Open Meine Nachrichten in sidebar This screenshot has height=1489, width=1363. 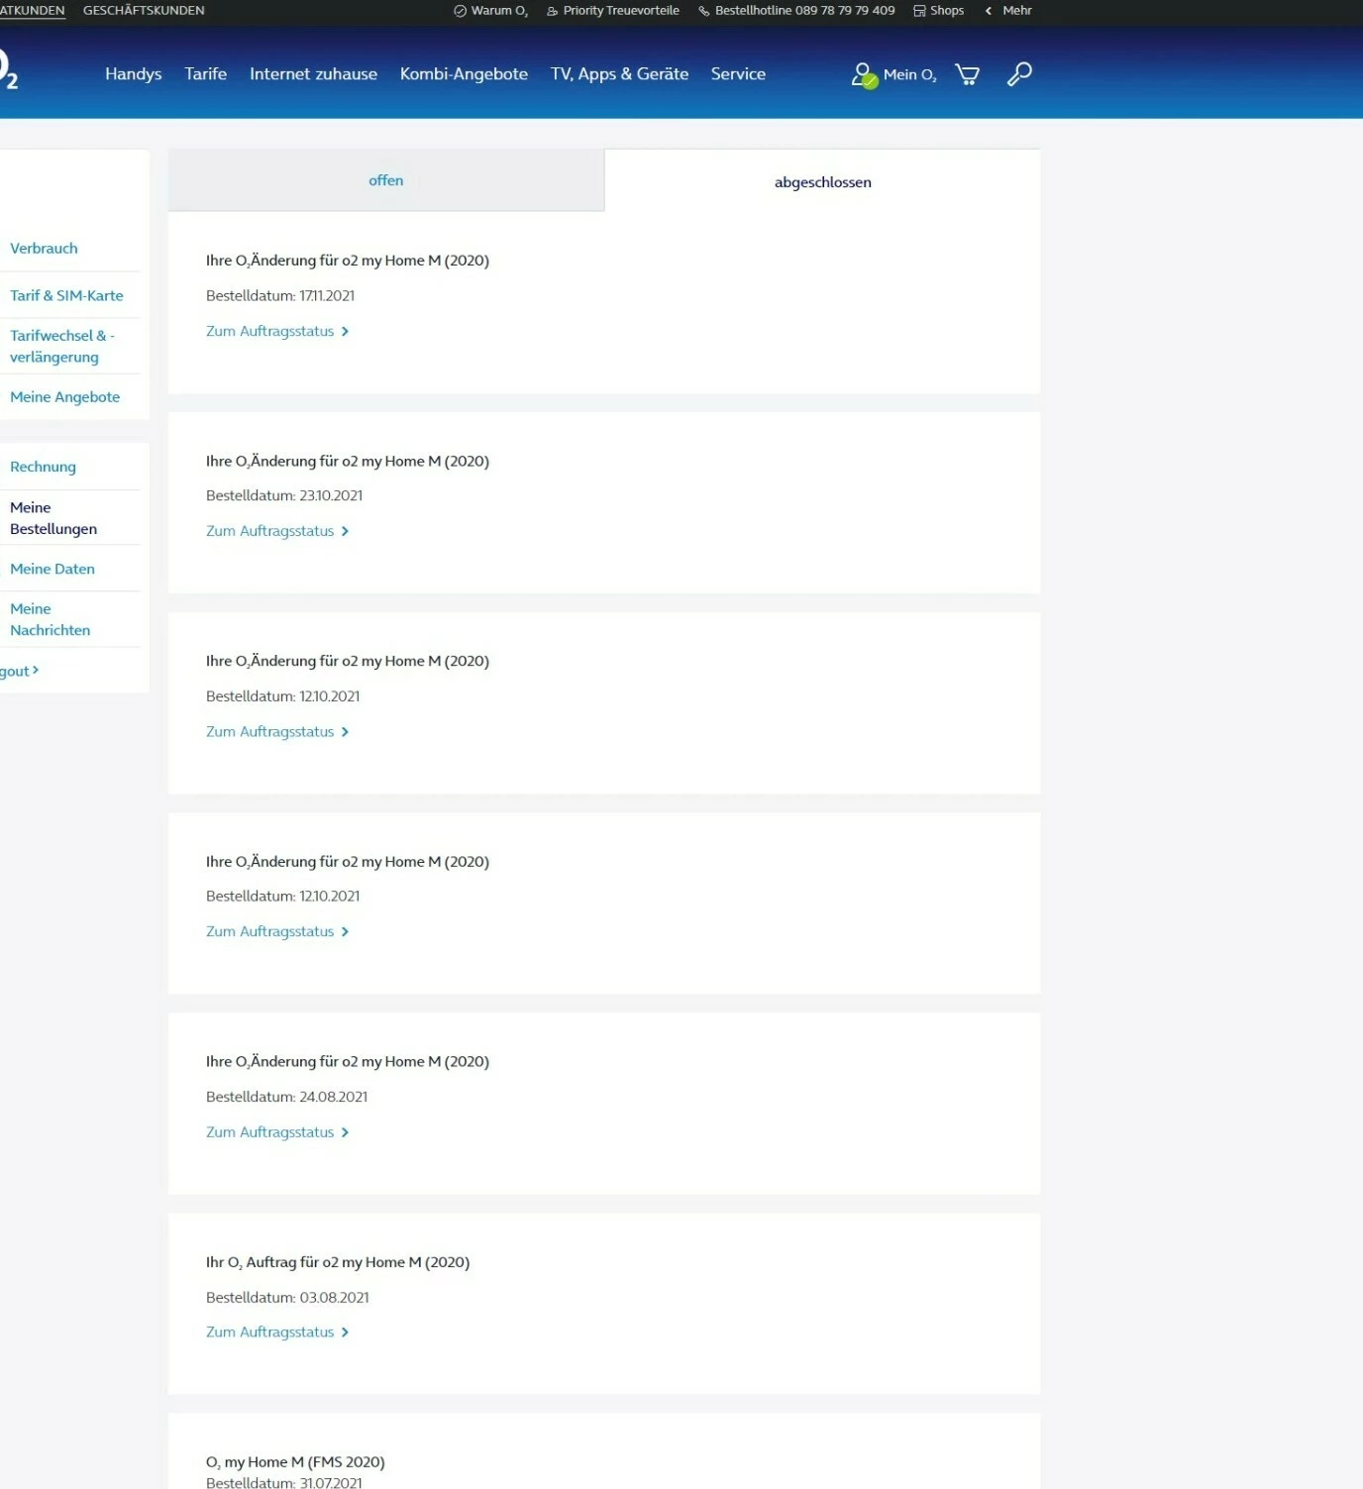(x=50, y=619)
